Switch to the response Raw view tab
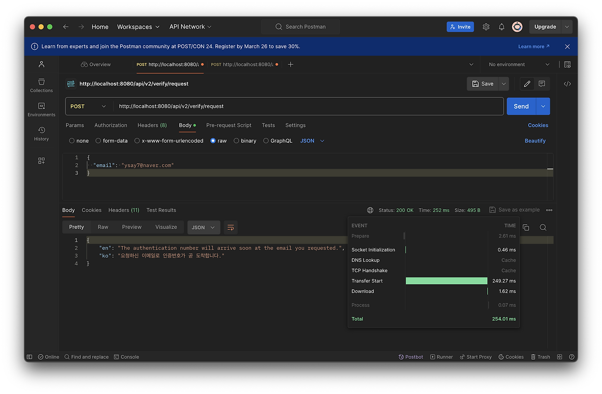 pyautogui.click(x=103, y=227)
